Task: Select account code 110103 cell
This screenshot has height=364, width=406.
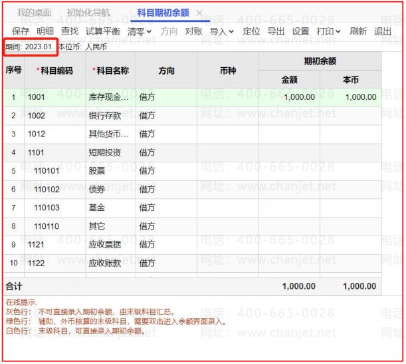Action: click(55, 208)
